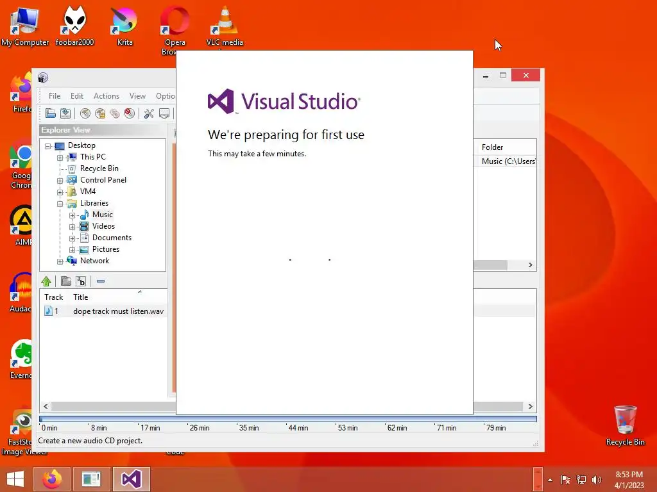Screen dimensions: 657x492
Task: Open the Edit menu
Action: (x=77, y=96)
